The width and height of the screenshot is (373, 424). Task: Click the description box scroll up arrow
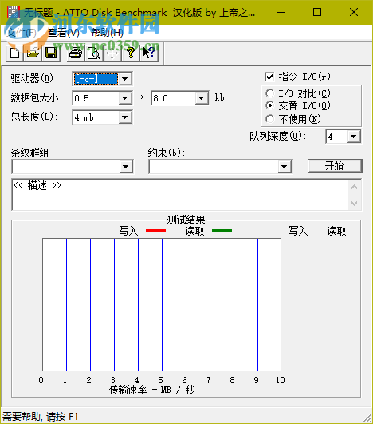pos(355,187)
